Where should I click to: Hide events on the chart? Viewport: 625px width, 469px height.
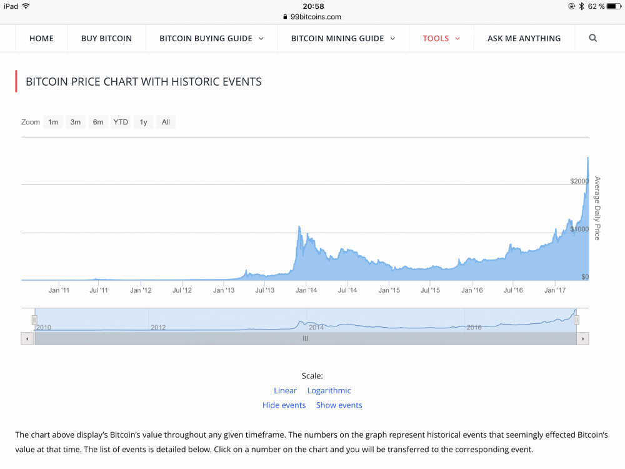pos(284,405)
